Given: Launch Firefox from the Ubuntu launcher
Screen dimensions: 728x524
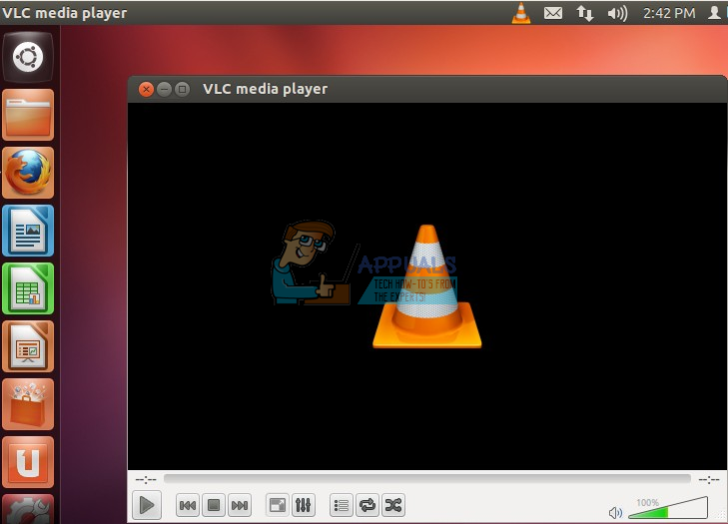Looking at the screenshot, I should pyautogui.click(x=28, y=173).
